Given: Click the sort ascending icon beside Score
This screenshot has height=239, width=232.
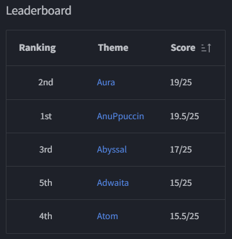Looking at the screenshot, I should point(206,48).
